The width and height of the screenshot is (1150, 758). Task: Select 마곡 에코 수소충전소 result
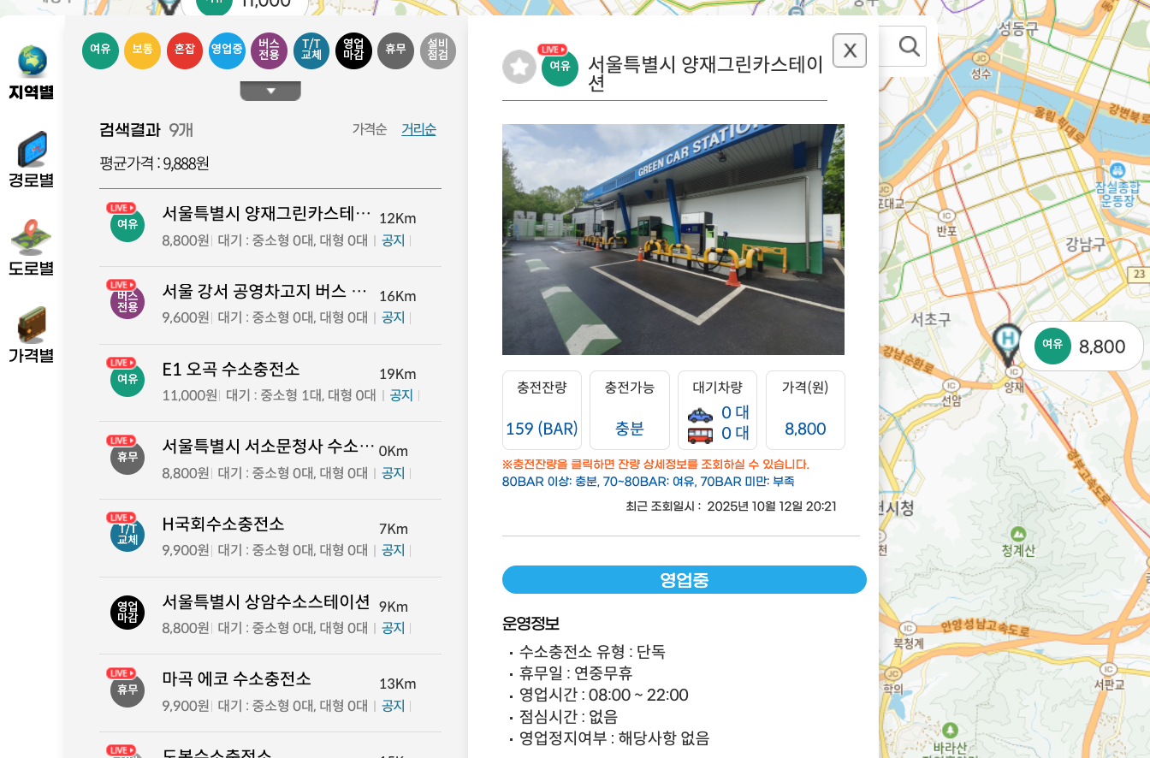237,678
